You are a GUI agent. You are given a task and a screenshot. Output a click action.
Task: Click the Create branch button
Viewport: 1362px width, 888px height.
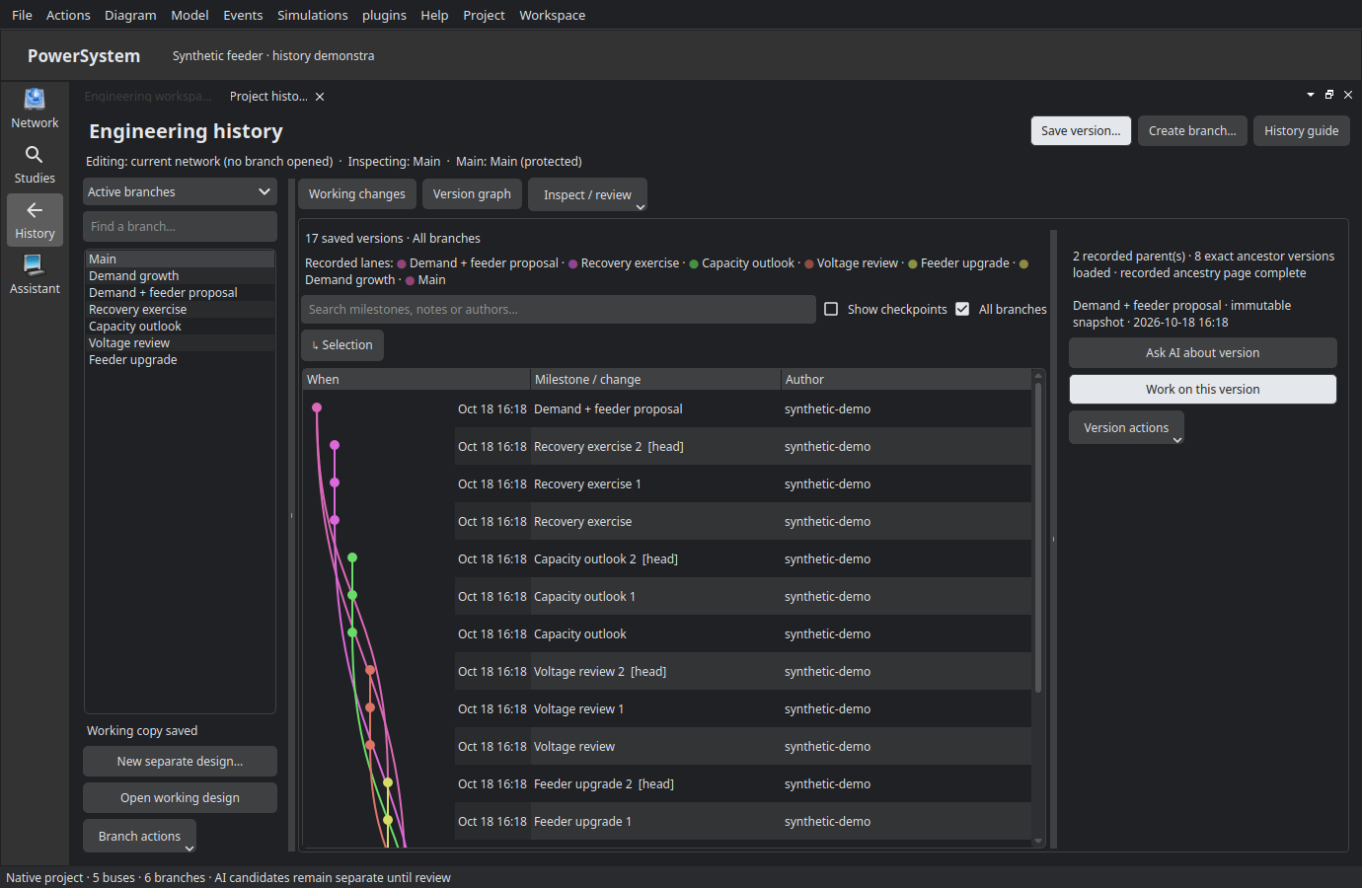point(1192,131)
